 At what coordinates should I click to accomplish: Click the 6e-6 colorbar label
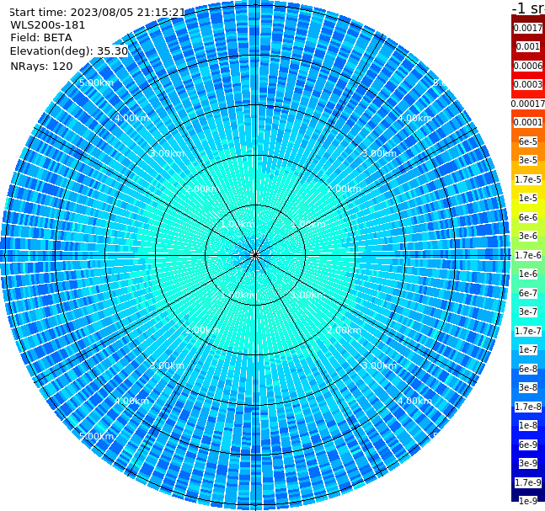click(x=528, y=217)
